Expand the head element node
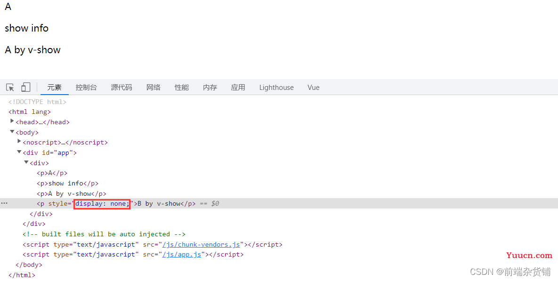 12,121
